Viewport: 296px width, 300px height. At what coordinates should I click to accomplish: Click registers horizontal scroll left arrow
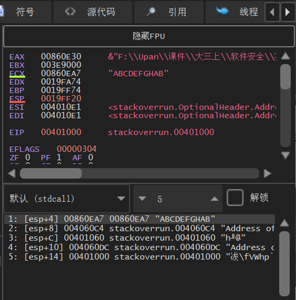12,173
